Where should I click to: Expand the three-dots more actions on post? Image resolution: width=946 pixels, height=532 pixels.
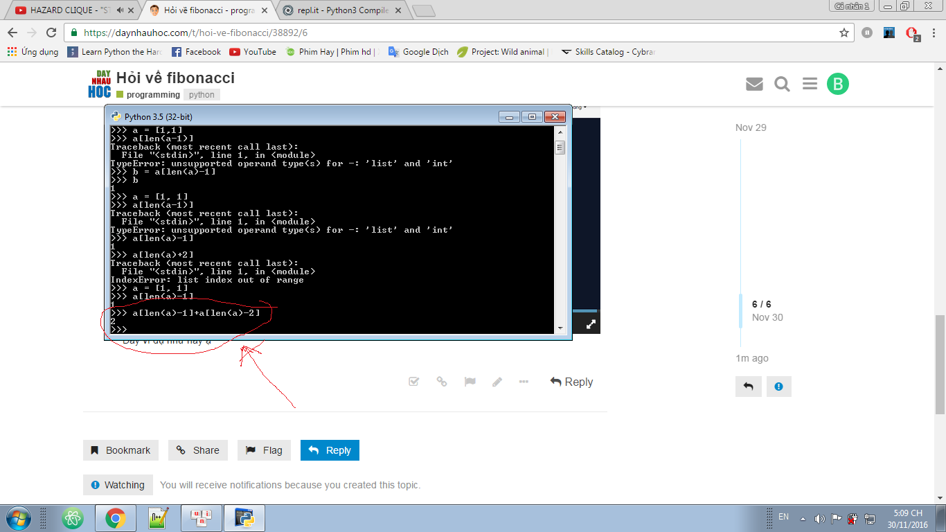[524, 382]
